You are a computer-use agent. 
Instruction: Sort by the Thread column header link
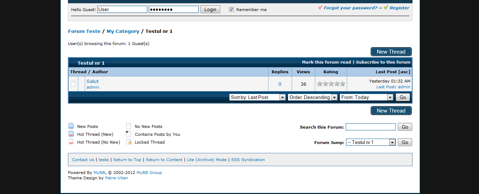[78, 72]
